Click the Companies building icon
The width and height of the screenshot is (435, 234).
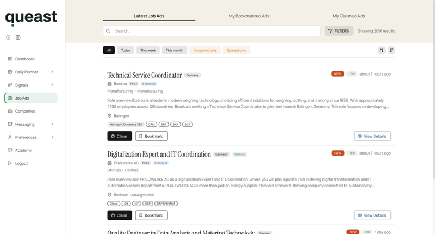[x=10, y=111]
